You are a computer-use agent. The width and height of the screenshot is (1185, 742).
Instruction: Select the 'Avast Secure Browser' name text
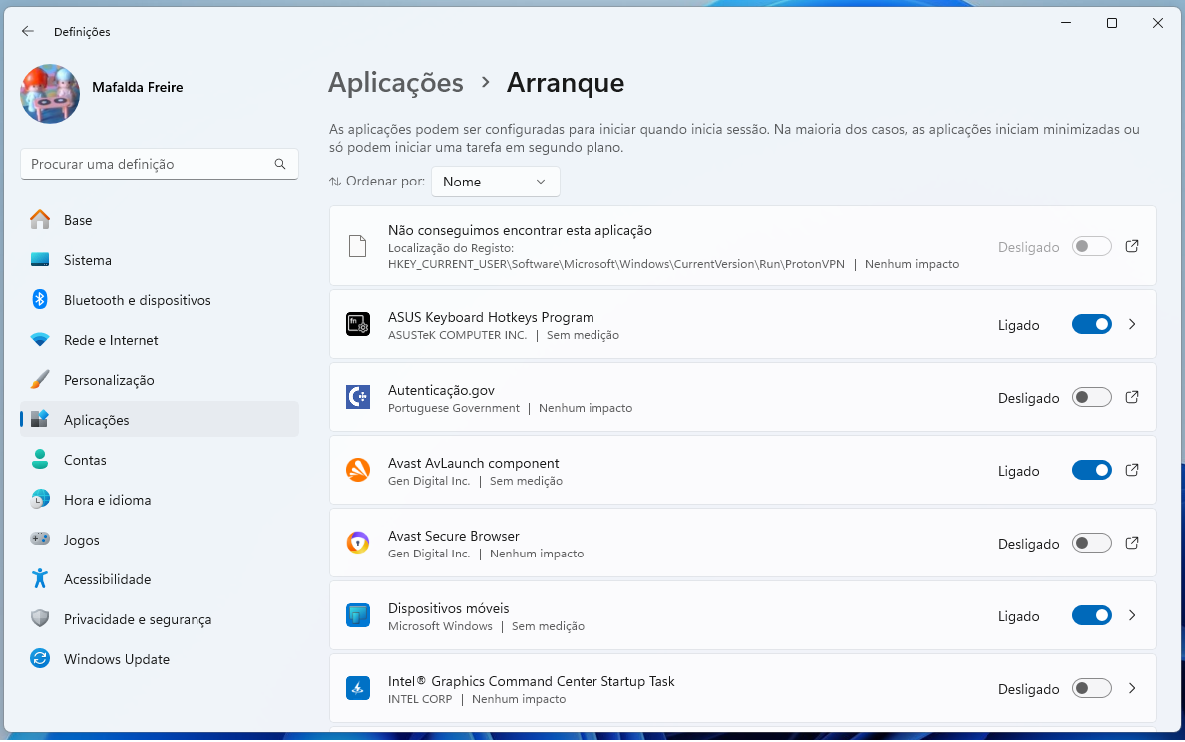[454, 536]
